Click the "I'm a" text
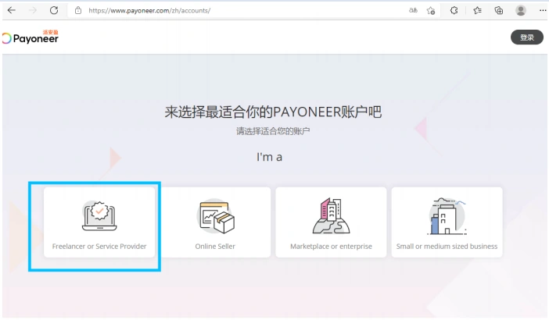 coord(269,157)
